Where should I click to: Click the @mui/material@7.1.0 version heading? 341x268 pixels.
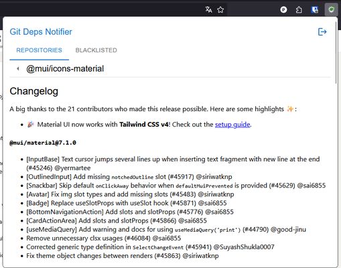(43, 143)
